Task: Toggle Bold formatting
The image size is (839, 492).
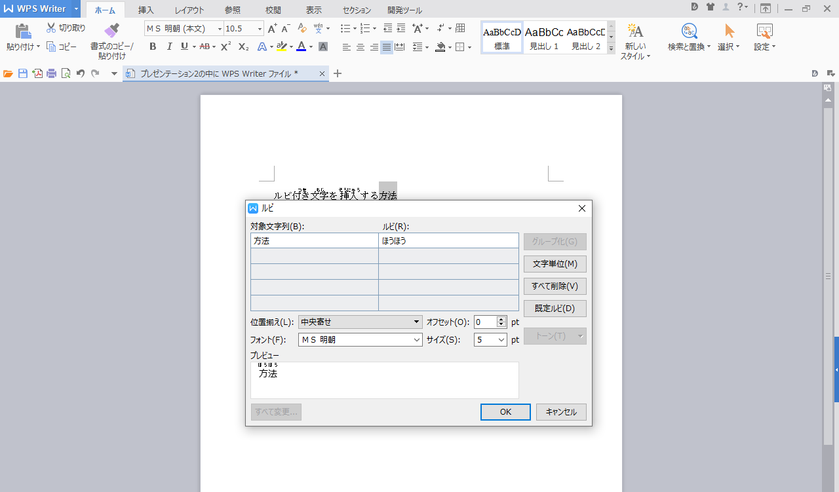Action: tap(153, 47)
